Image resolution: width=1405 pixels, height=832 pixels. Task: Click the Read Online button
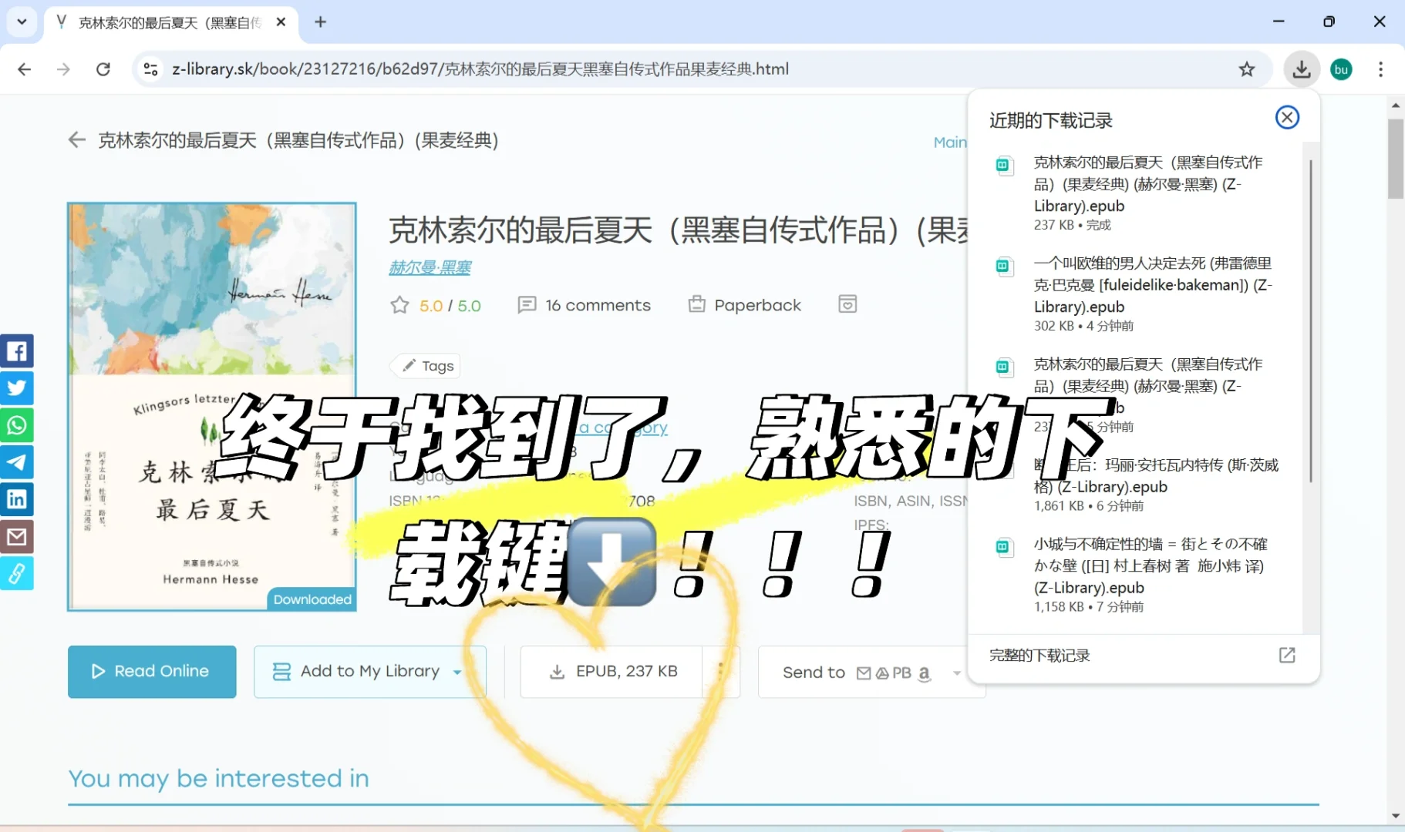pos(152,672)
